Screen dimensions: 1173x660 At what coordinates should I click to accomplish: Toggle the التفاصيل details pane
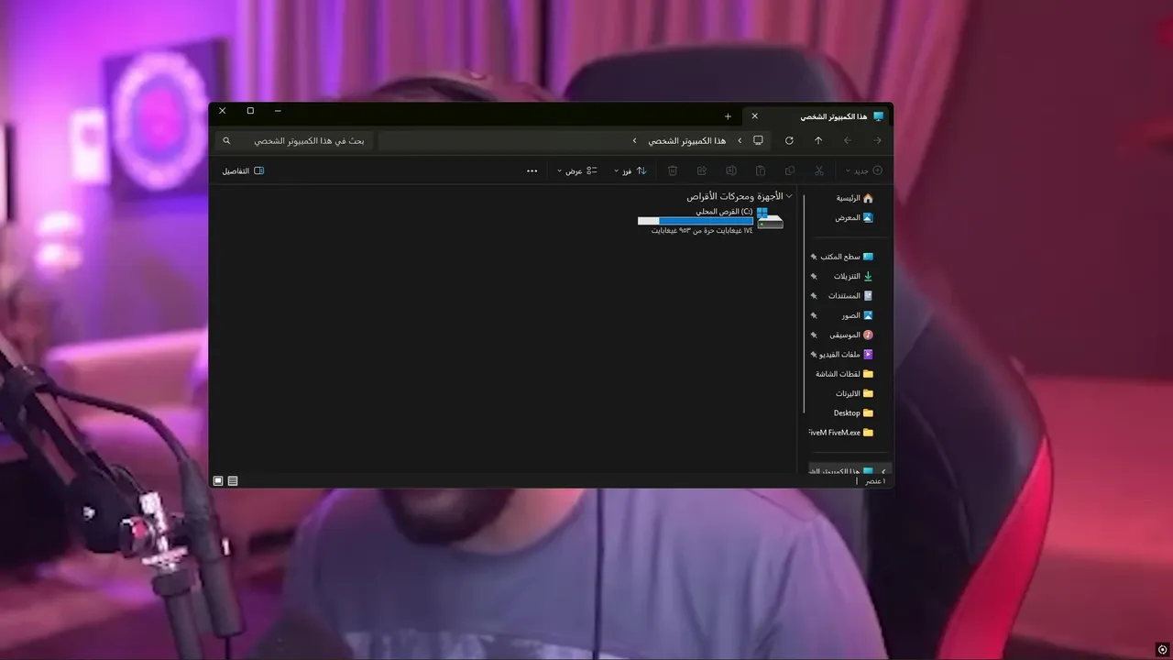coord(243,170)
